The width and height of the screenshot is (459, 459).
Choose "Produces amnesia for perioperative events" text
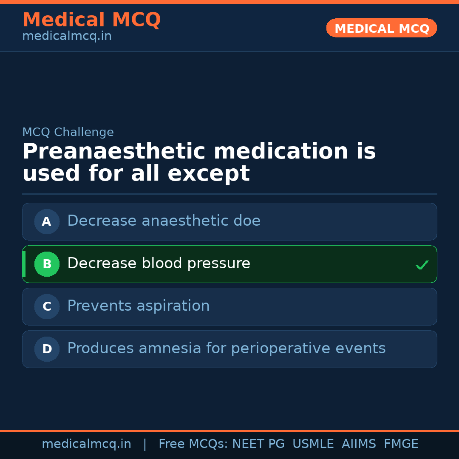226,348
